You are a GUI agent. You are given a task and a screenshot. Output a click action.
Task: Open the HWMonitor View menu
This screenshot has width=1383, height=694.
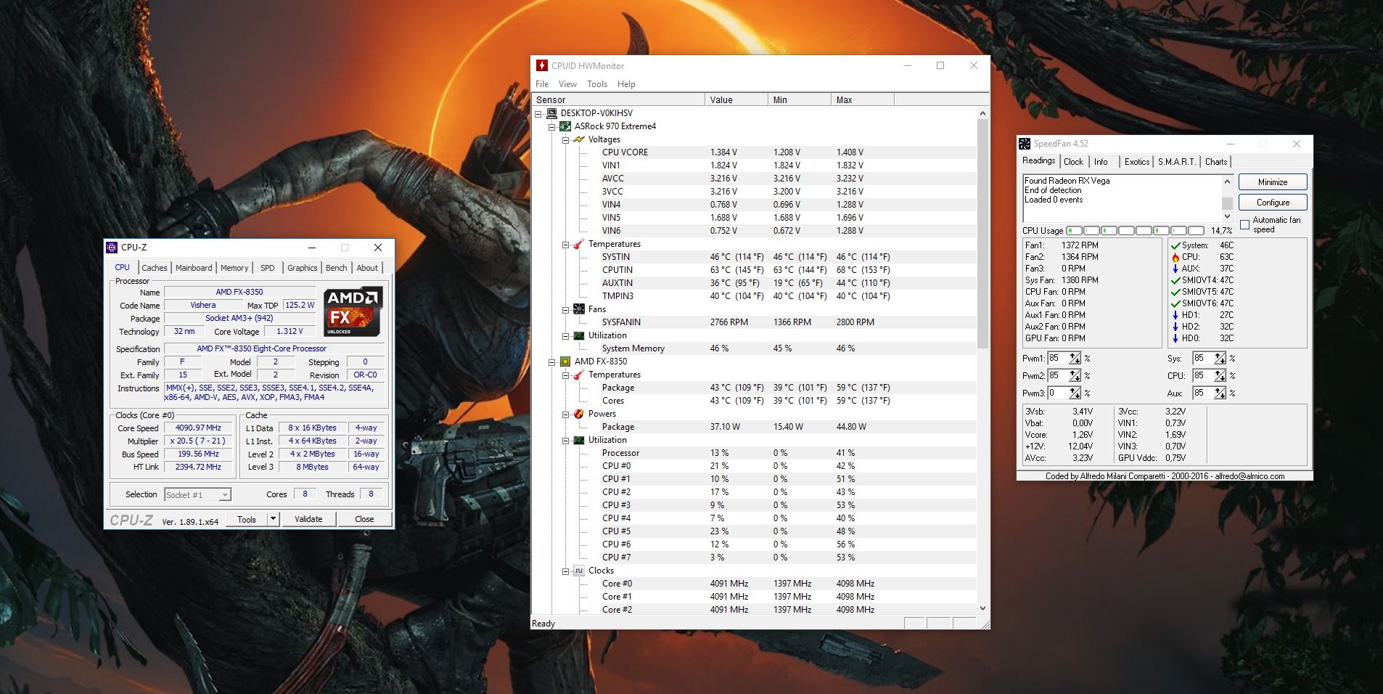click(567, 84)
